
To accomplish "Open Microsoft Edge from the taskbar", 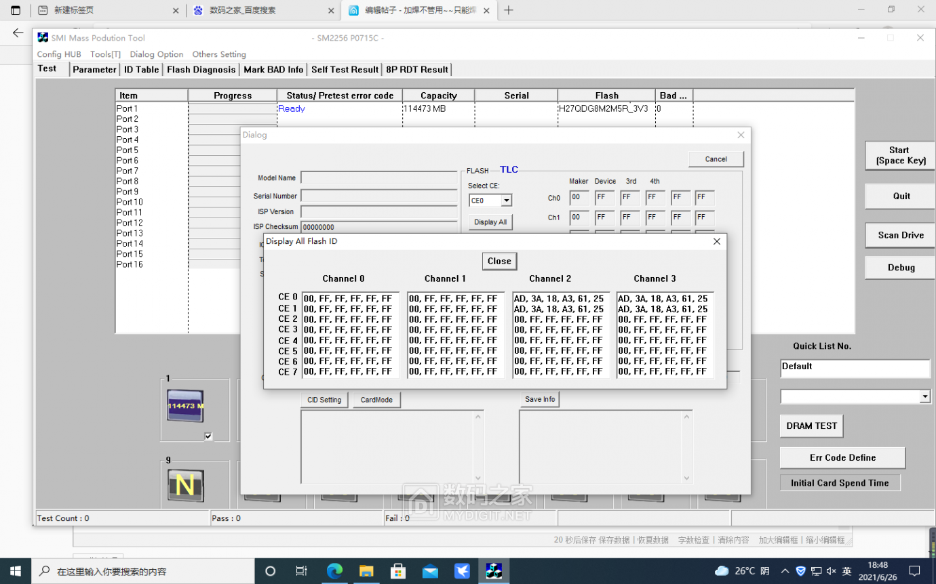I will [x=334, y=571].
